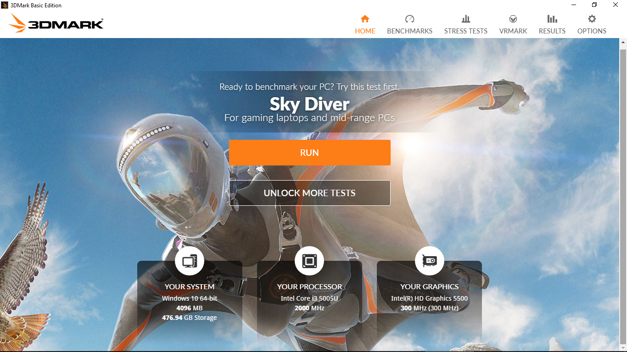Screen dimensions: 627x352
Task: Click the 3DMark app icon in title bar
Action: coord(5,5)
